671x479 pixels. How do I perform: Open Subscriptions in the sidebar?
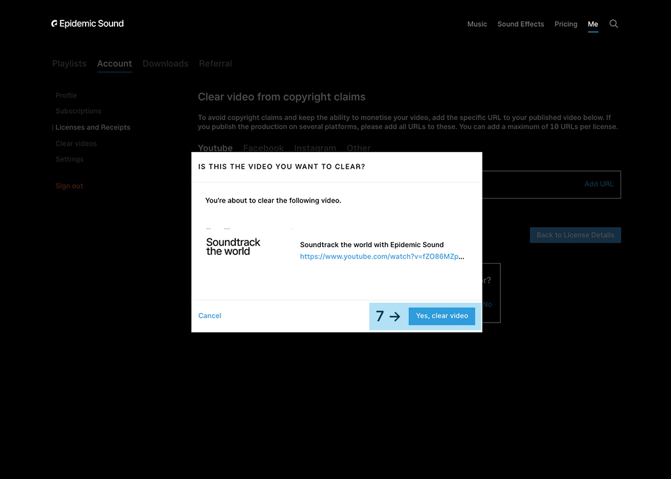tap(78, 111)
